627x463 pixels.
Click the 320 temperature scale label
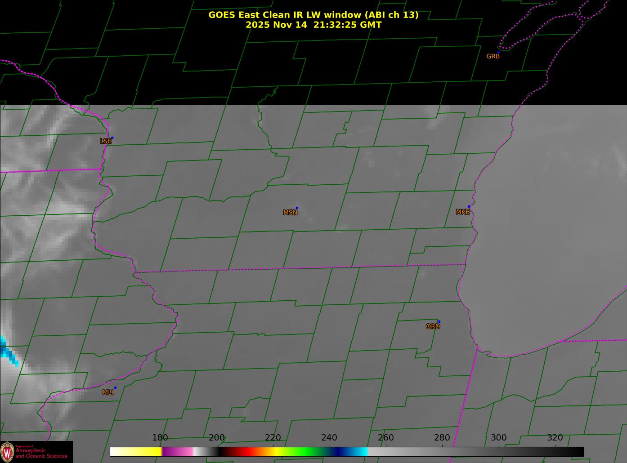point(555,438)
